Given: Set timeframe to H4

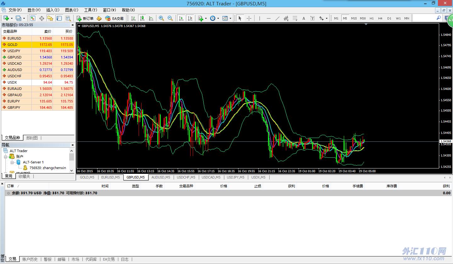Looking at the screenshot, I should (380, 18).
